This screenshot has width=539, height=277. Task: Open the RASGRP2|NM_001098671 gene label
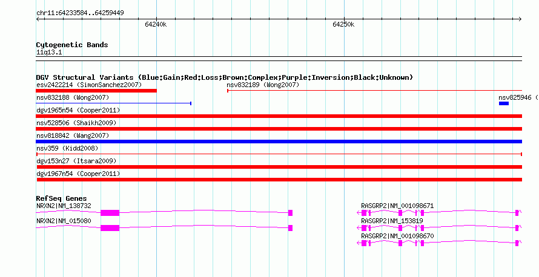[397, 206]
